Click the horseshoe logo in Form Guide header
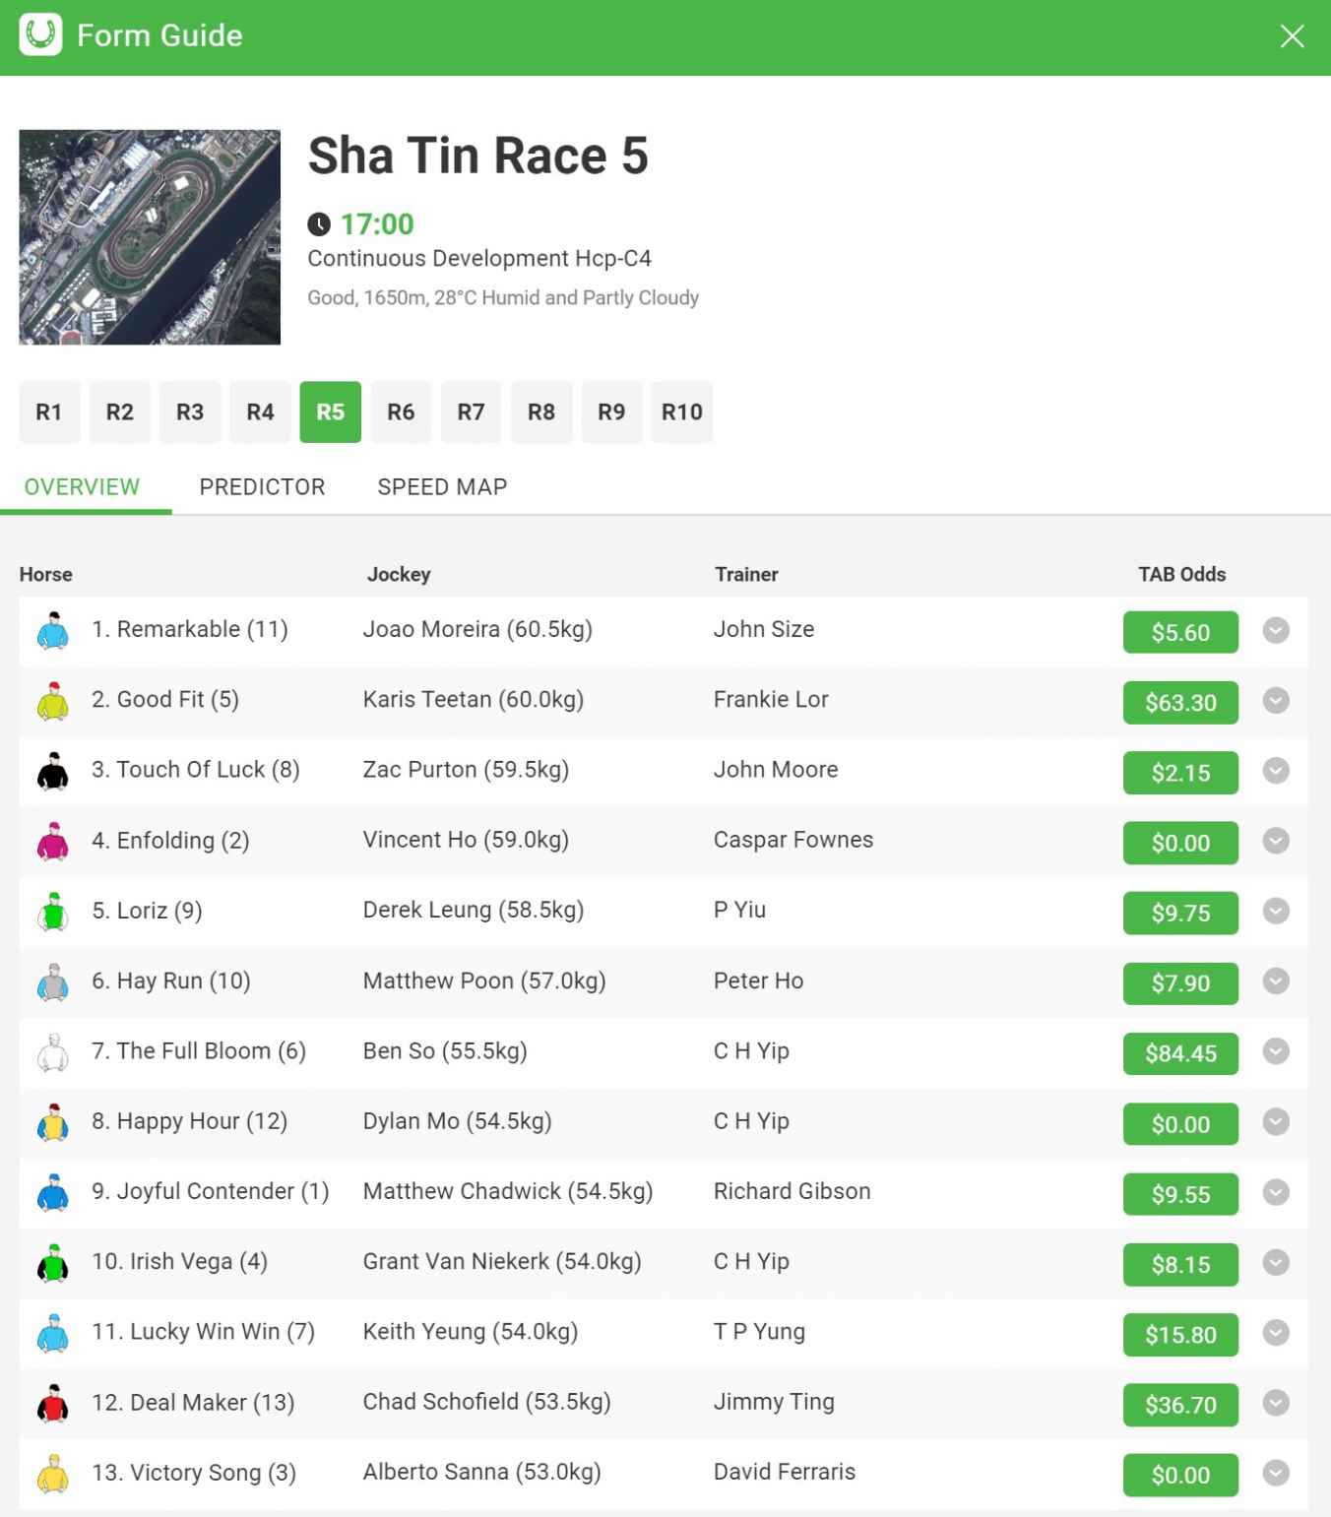1331x1517 pixels. coord(40,35)
